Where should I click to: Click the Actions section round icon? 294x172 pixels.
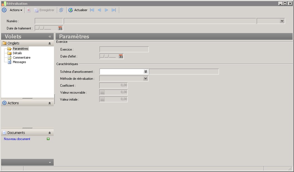[4, 103]
